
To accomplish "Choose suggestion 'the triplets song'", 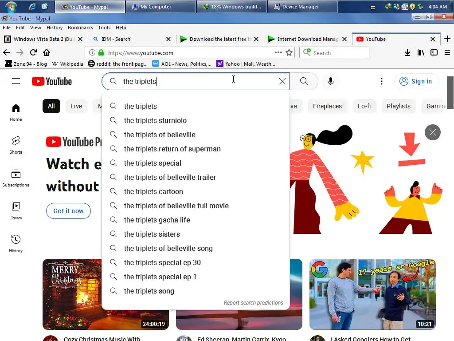I will [196, 291].
